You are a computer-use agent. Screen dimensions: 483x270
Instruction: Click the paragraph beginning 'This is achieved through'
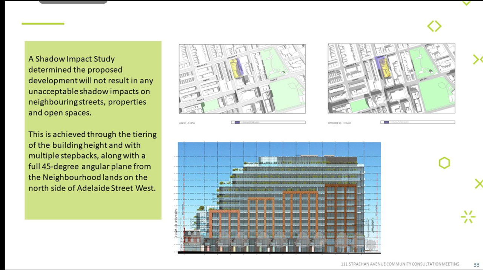(92, 161)
